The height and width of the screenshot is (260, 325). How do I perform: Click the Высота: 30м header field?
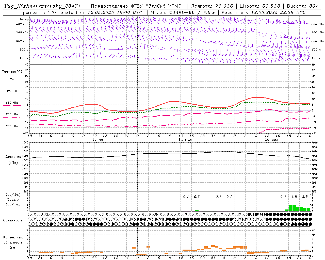click(302, 6)
